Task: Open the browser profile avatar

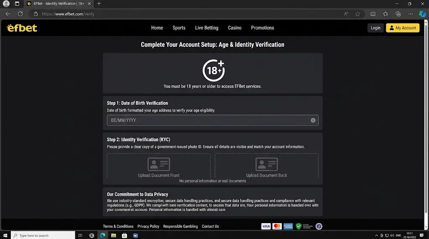Action: point(6,3)
